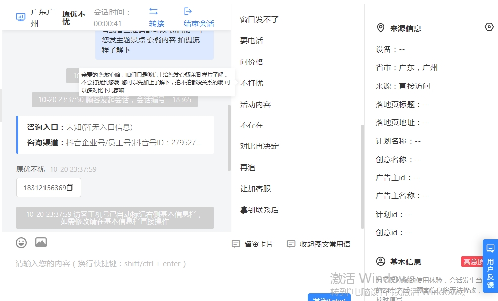498x301 pixels.
Task: Click the message input box placeholder
Action: [x=101, y=264]
